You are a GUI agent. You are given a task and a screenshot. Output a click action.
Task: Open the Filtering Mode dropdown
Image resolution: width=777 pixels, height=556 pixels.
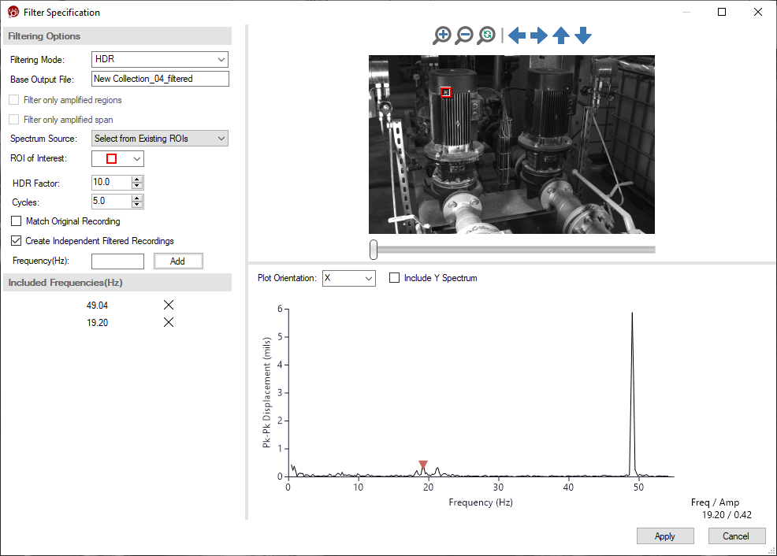pyautogui.click(x=159, y=60)
